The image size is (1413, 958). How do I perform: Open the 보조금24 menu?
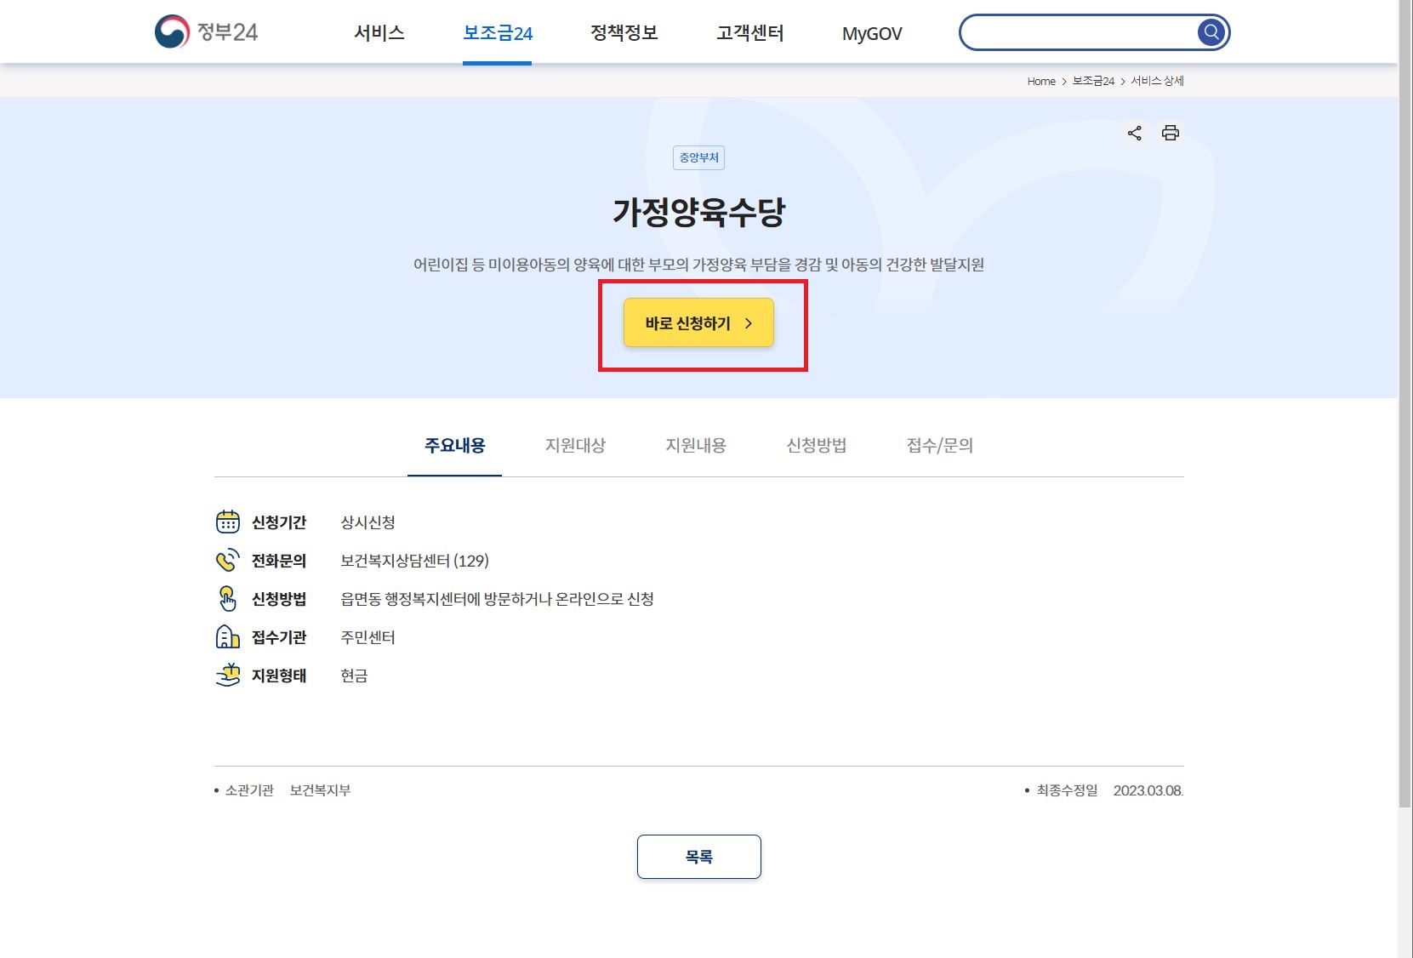pyautogui.click(x=498, y=33)
